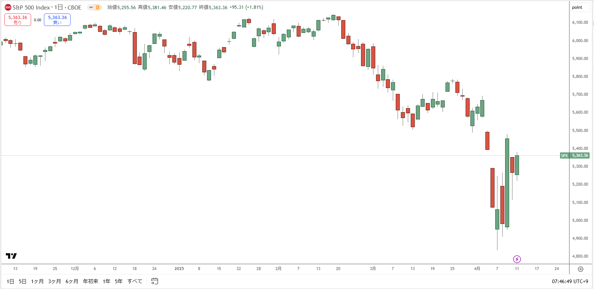Screen dimensions: 594x289
Task: Select the 6ヶ月 date-range tab
Action: click(x=72, y=281)
